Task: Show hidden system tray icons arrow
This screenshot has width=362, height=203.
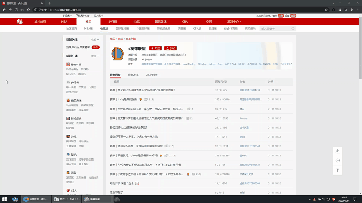Action: [310, 199]
